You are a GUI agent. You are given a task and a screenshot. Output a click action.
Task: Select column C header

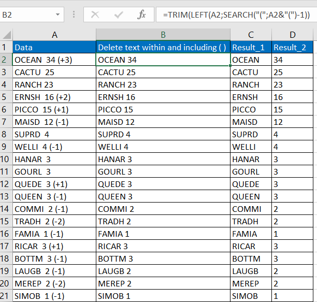click(x=251, y=35)
